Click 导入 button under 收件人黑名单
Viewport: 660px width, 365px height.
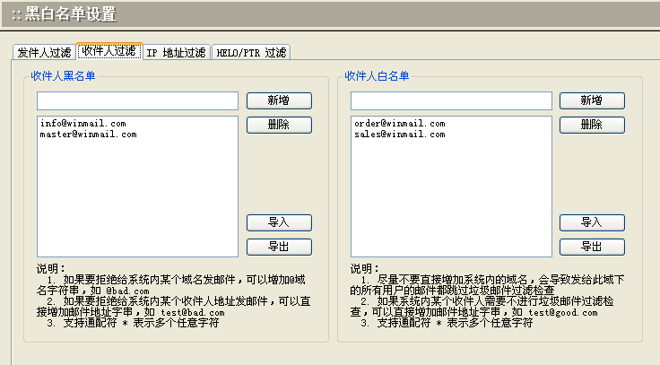279,222
